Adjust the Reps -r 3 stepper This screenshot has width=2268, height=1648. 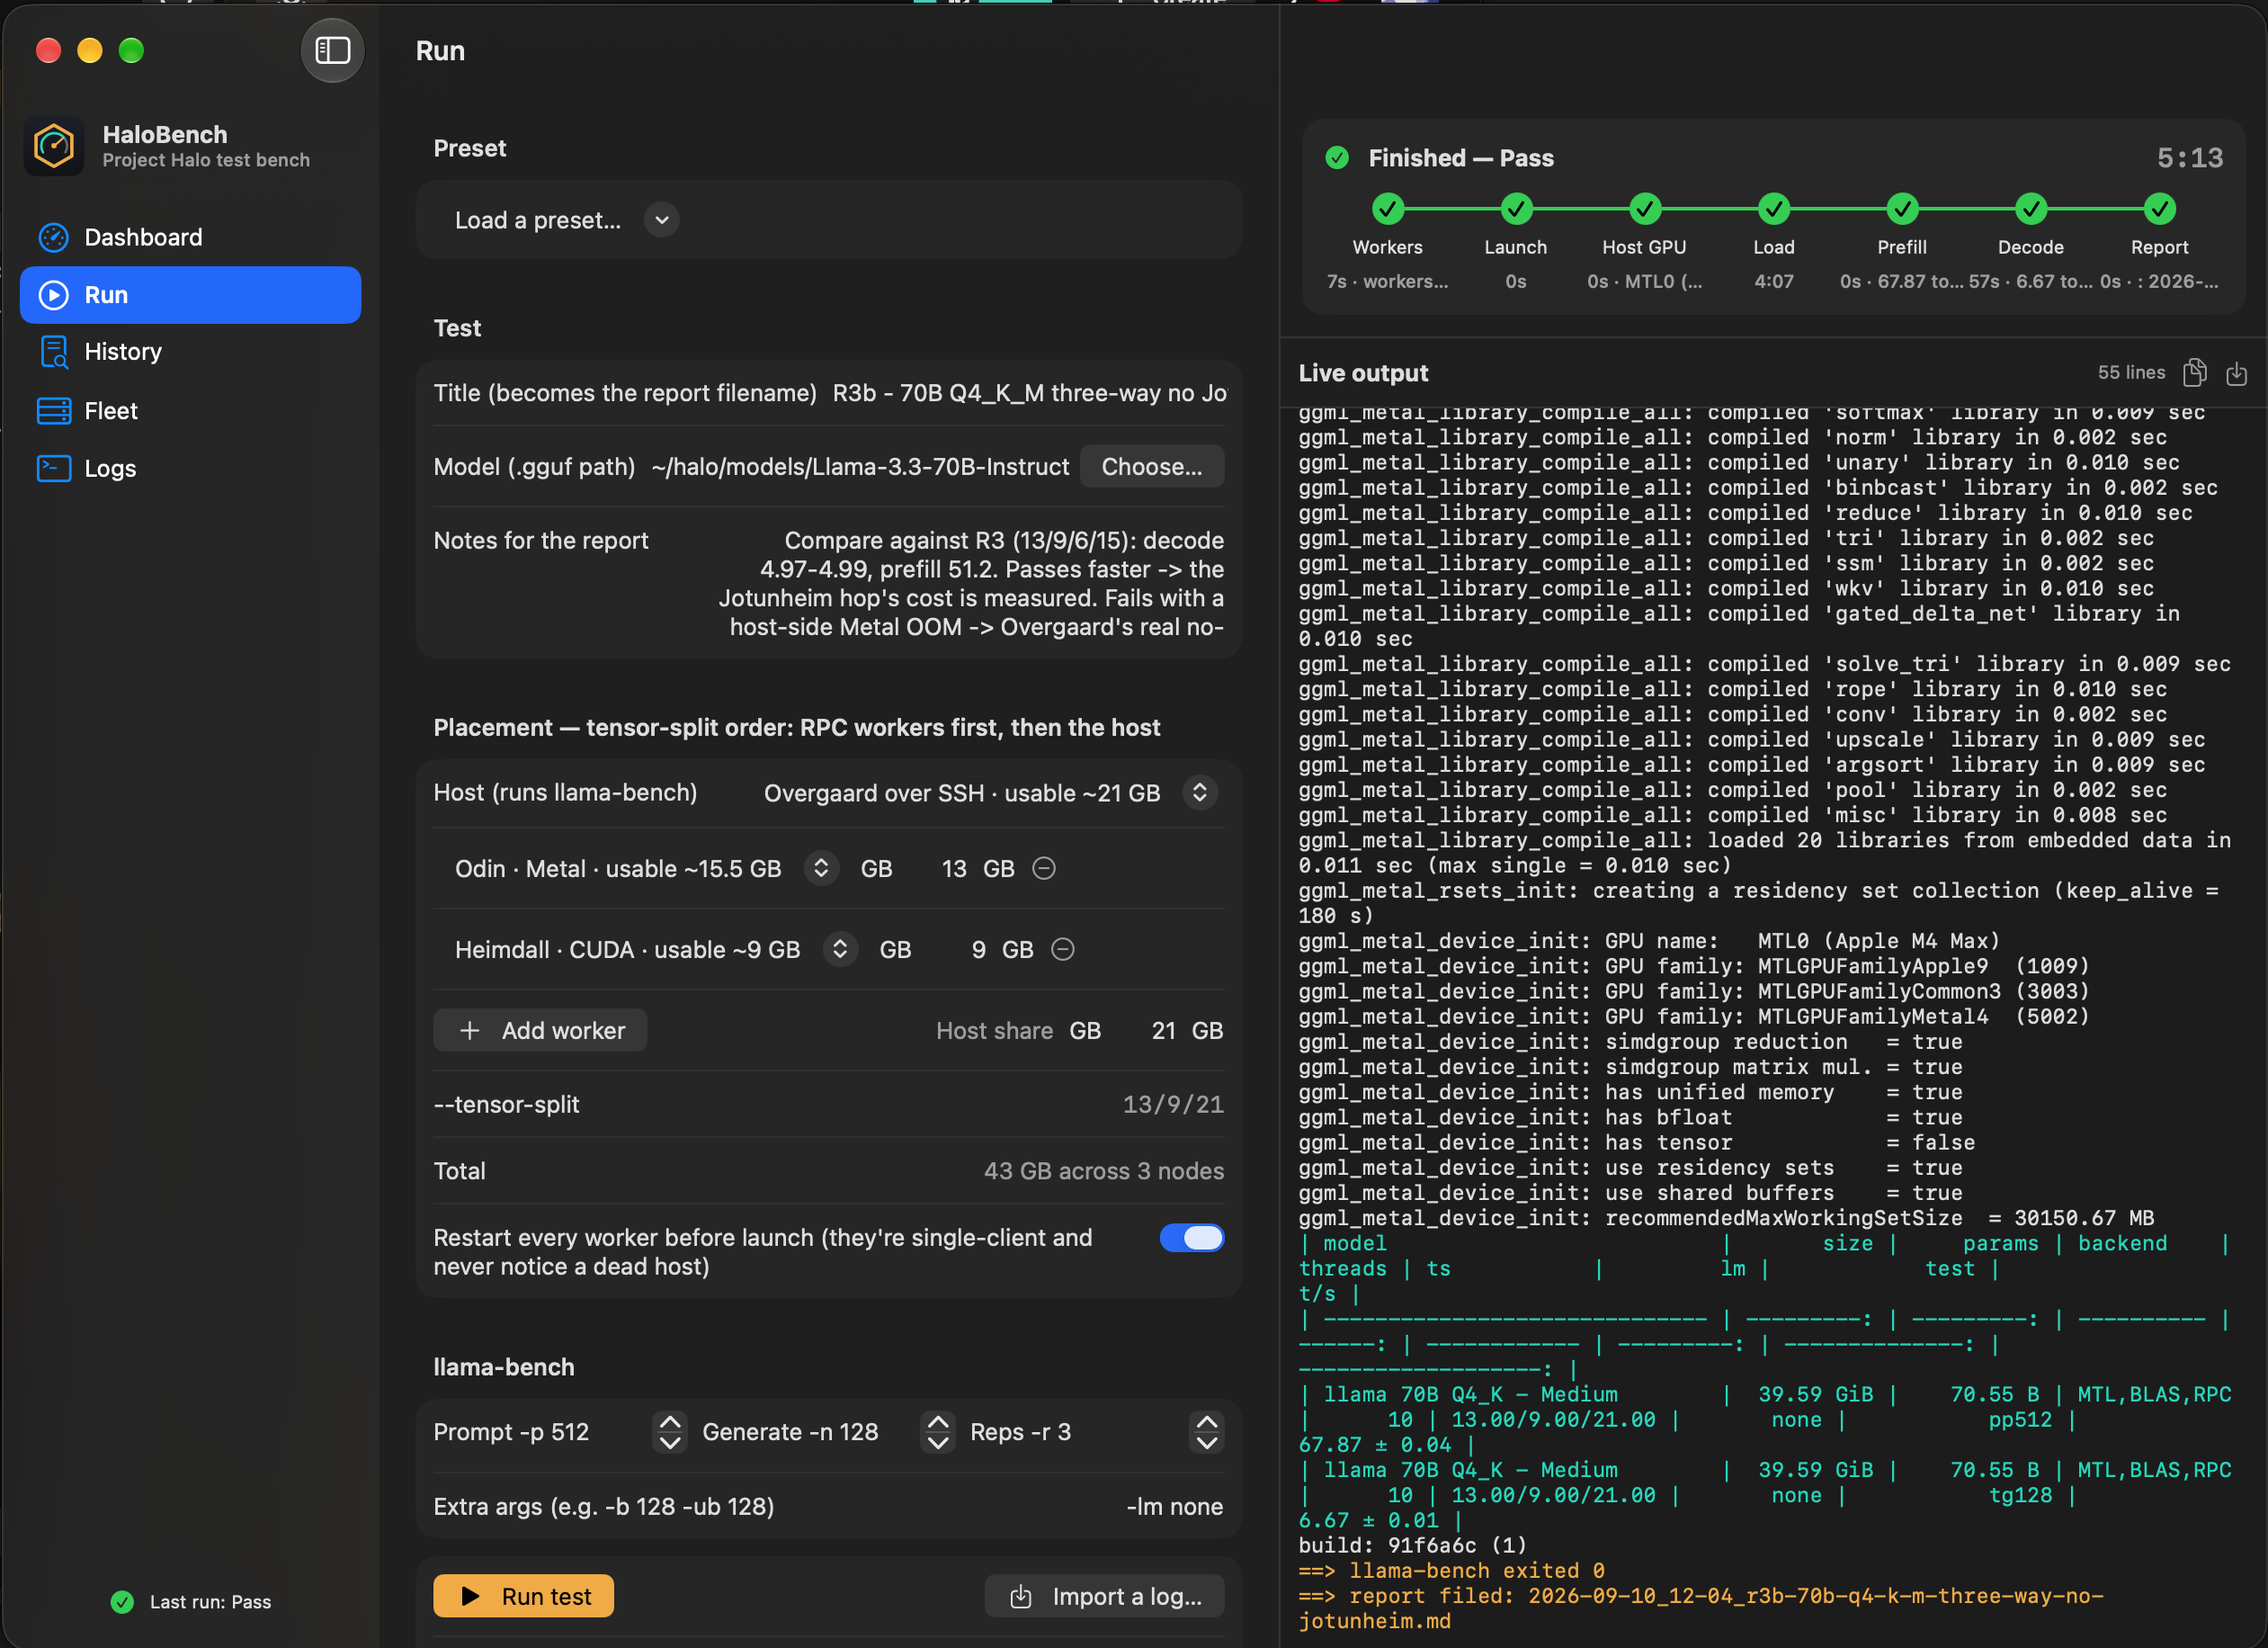pyautogui.click(x=1207, y=1432)
